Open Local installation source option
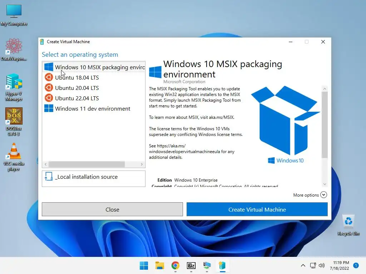Image resolution: width=366 pixels, height=274 pixels. point(94,179)
